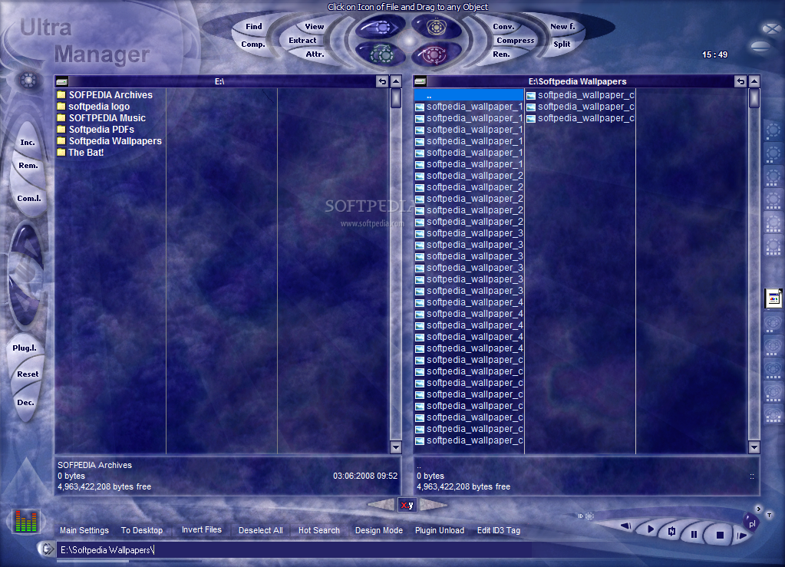Click the pl playlist button

(x=751, y=524)
